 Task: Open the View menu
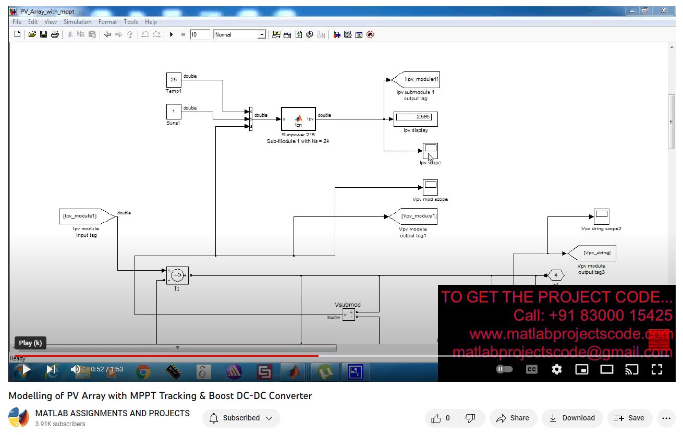(51, 22)
